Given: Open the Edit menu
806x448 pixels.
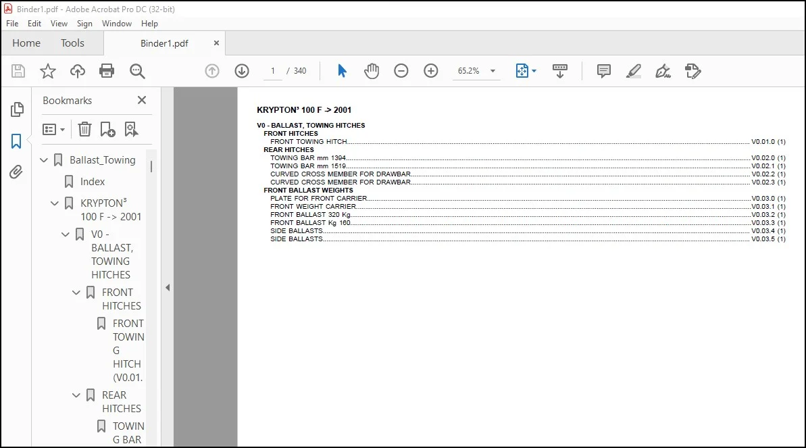Looking at the screenshot, I should tap(34, 24).
